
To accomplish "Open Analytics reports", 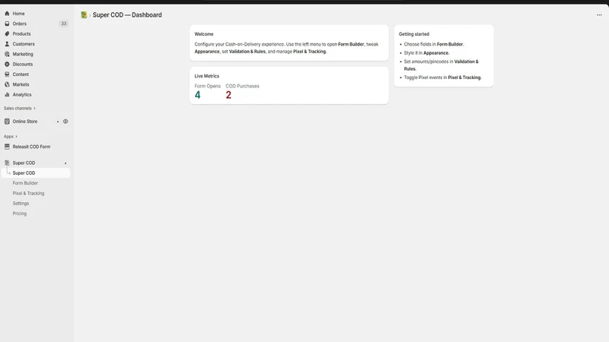I will click(x=22, y=94).
